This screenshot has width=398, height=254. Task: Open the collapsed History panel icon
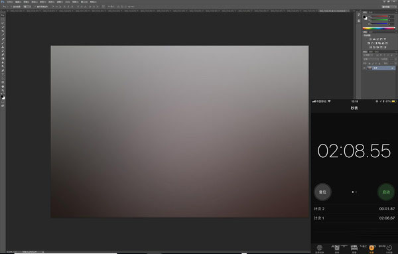coord(359,15)
